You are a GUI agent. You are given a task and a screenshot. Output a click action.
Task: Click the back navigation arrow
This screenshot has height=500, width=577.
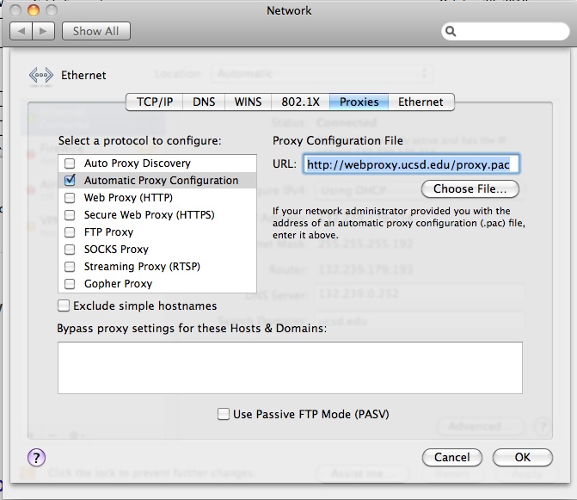pos(21,31)
